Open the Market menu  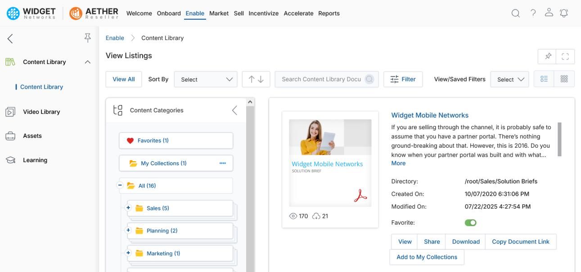click(219, 14)
